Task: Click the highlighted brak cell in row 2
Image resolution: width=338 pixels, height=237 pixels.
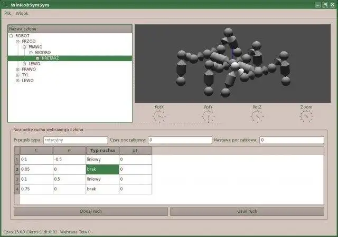Action: pyautogui.click(x=102, y=170)
